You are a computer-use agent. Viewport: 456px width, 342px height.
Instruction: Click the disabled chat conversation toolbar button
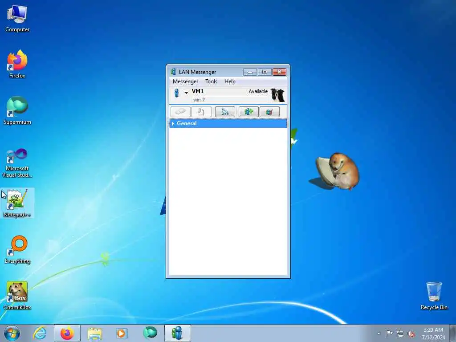[181, 112]
